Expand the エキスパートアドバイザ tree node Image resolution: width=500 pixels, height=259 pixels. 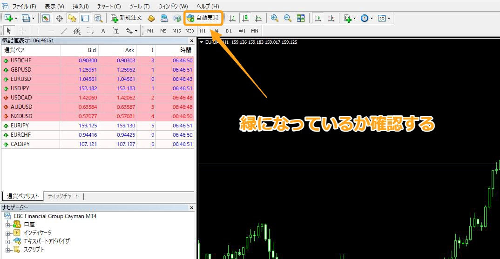(7, 242)
